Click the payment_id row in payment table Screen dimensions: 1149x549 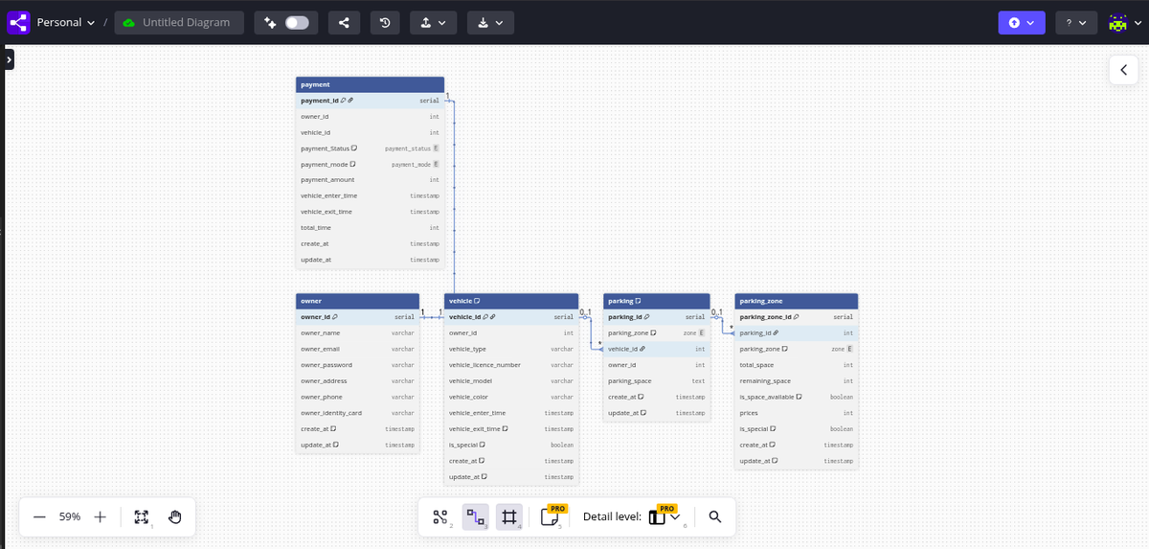coord(370,101)
